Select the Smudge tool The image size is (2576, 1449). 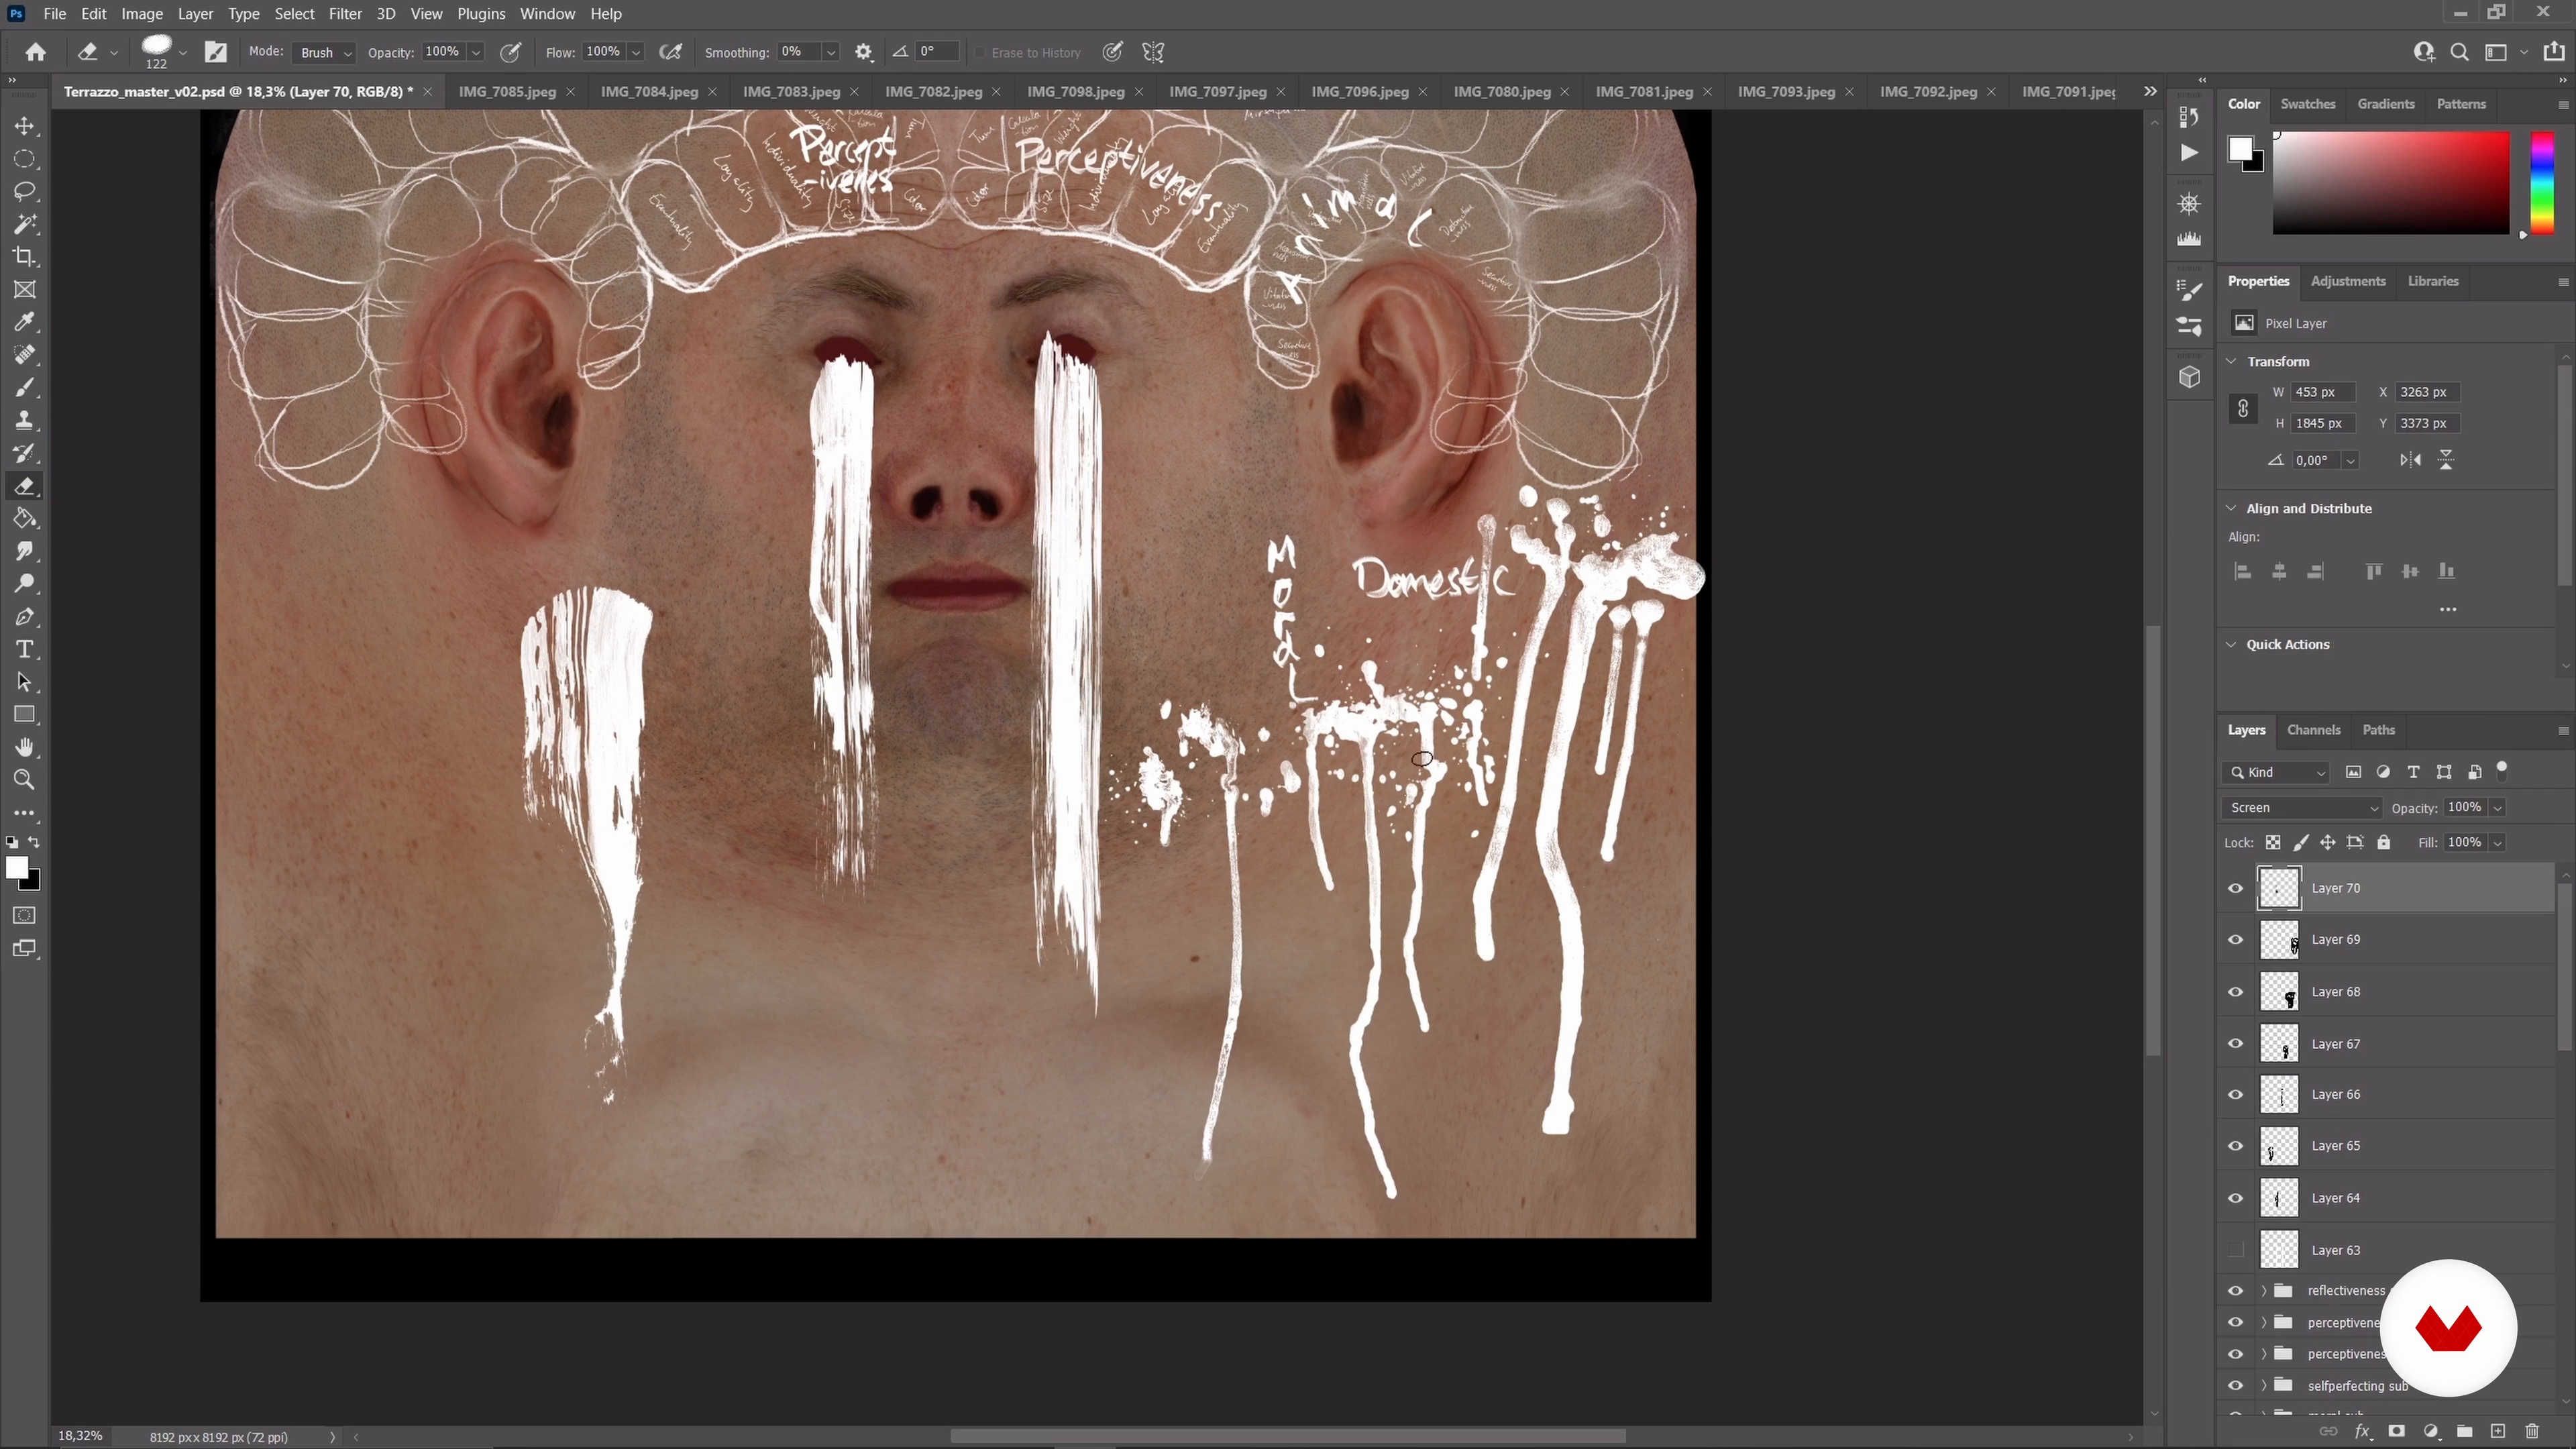[25, 551]
